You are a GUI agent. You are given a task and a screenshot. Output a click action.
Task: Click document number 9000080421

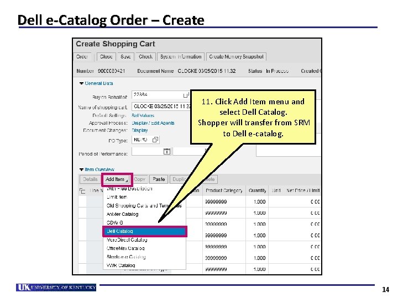pyautogui.click(x=112, y=71)
